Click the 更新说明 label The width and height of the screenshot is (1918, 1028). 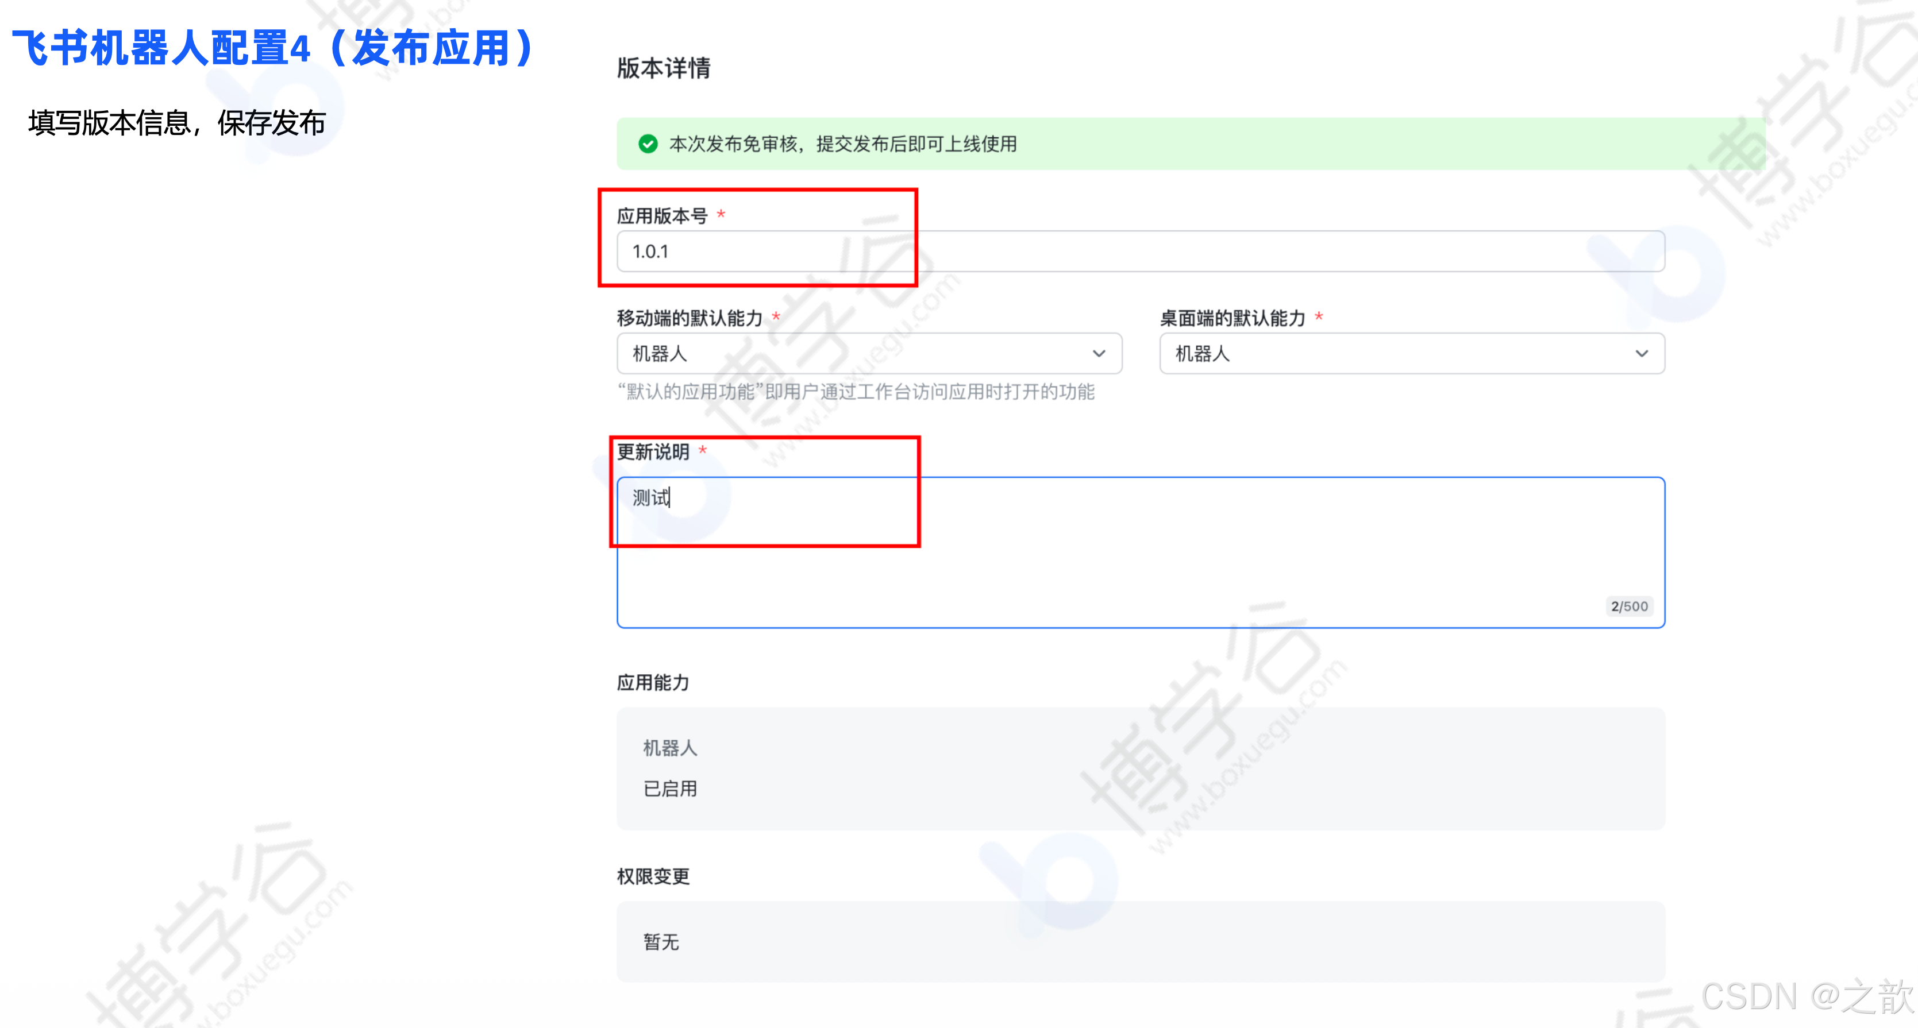(x=653, y=452)
